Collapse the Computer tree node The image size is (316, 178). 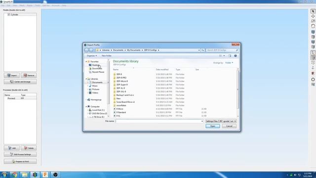click(86, 107)
